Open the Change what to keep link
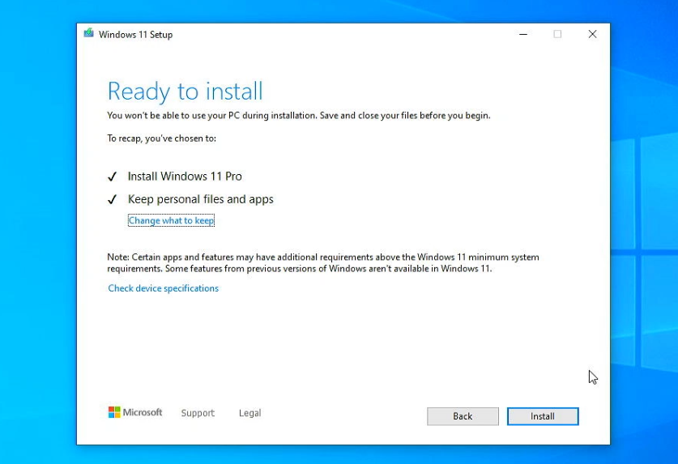This screenshot has width=678, height=464. click(171, 220)
